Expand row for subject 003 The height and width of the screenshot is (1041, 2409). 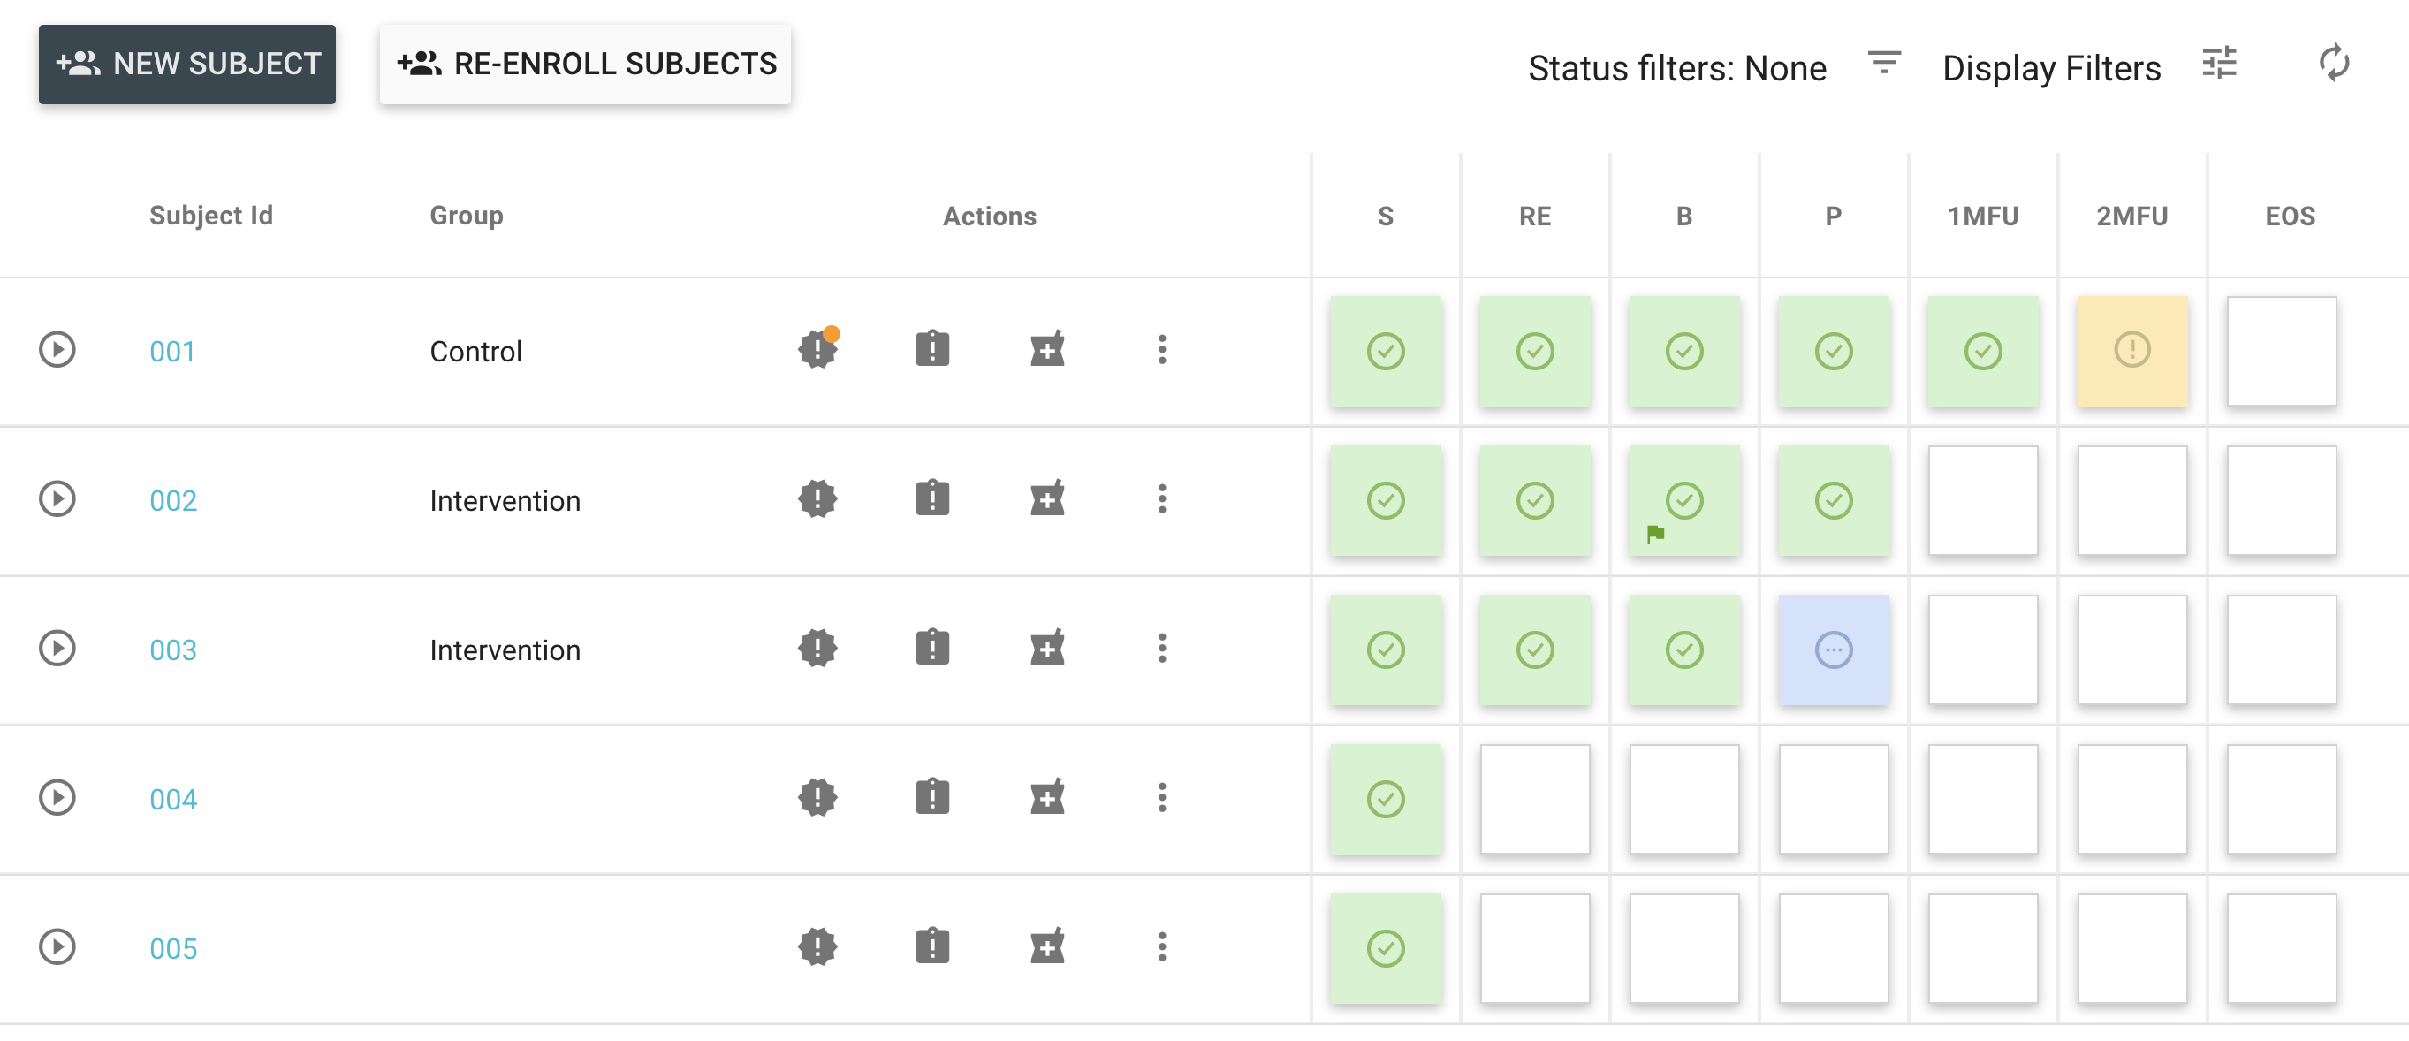57,650
